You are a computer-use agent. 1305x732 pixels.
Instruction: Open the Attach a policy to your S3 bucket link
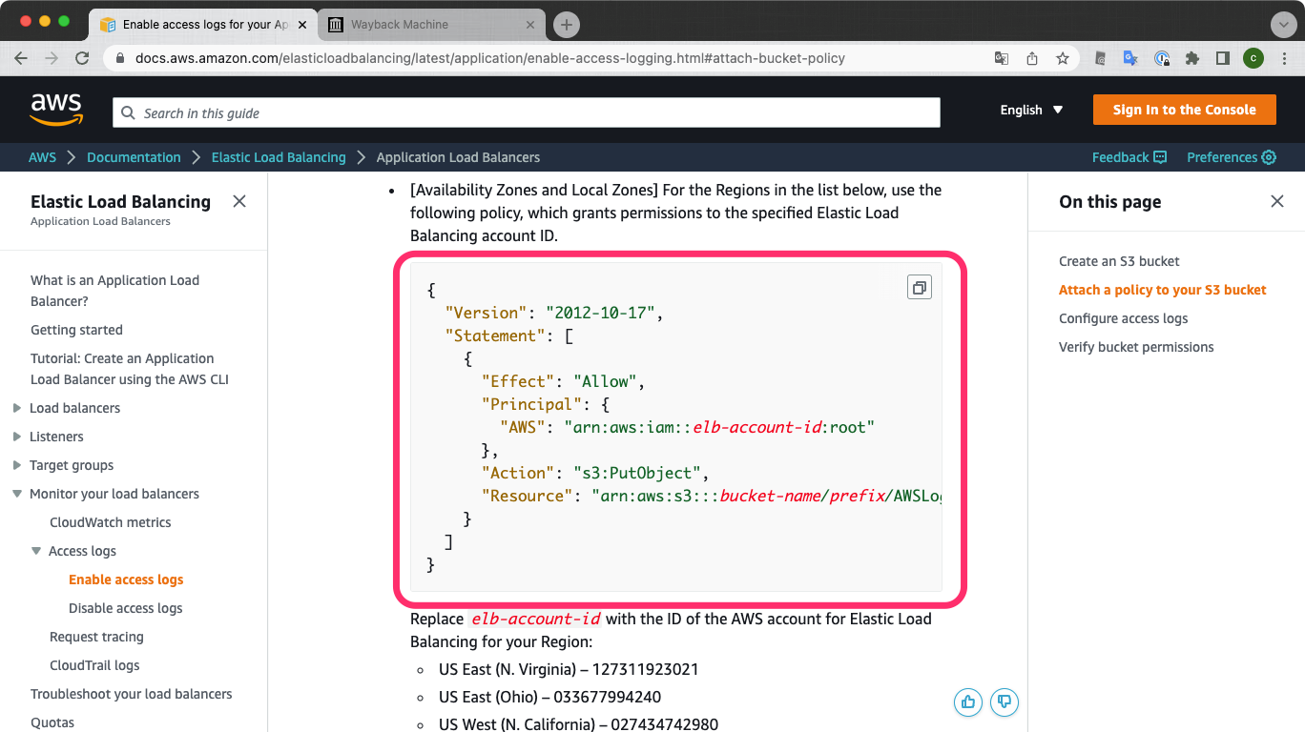pos(1162,290)
